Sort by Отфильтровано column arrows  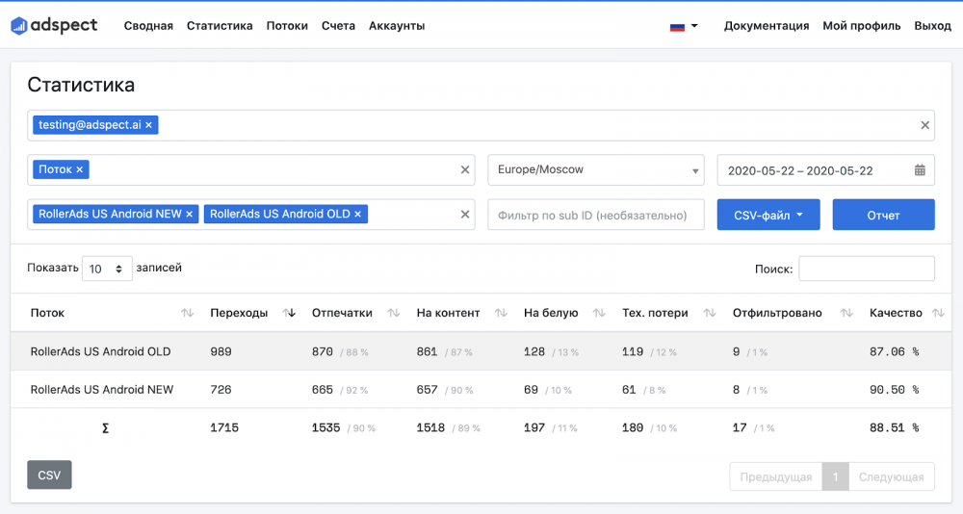coord(846,313)
